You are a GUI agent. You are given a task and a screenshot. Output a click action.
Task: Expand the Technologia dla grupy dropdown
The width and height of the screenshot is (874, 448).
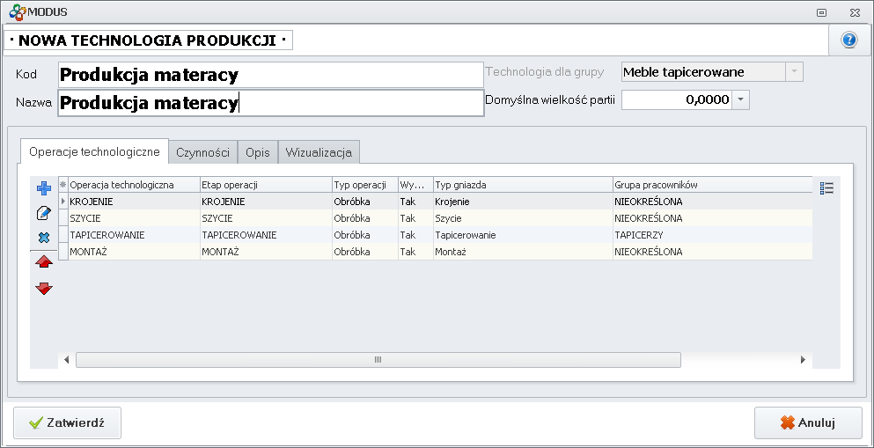point(794,72)
